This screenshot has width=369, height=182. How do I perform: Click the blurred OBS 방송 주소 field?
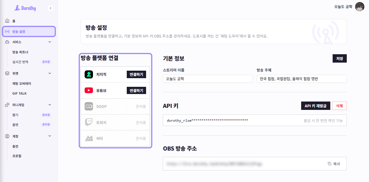point(255,164)
